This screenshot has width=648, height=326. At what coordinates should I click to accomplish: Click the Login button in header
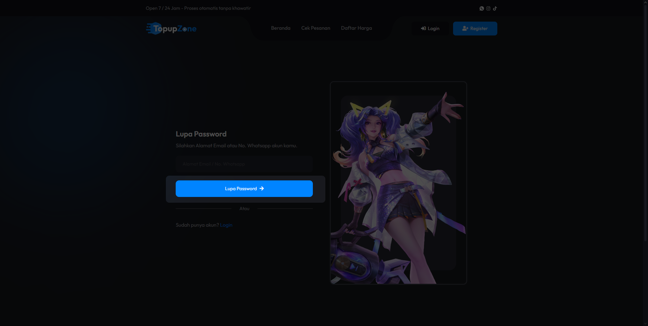click(x=430, y=28)
